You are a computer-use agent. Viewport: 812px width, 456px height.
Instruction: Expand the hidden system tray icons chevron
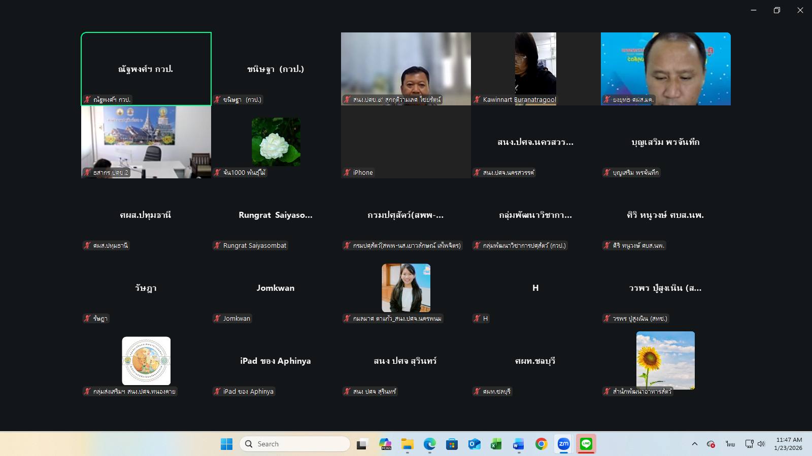click(694, 444)
